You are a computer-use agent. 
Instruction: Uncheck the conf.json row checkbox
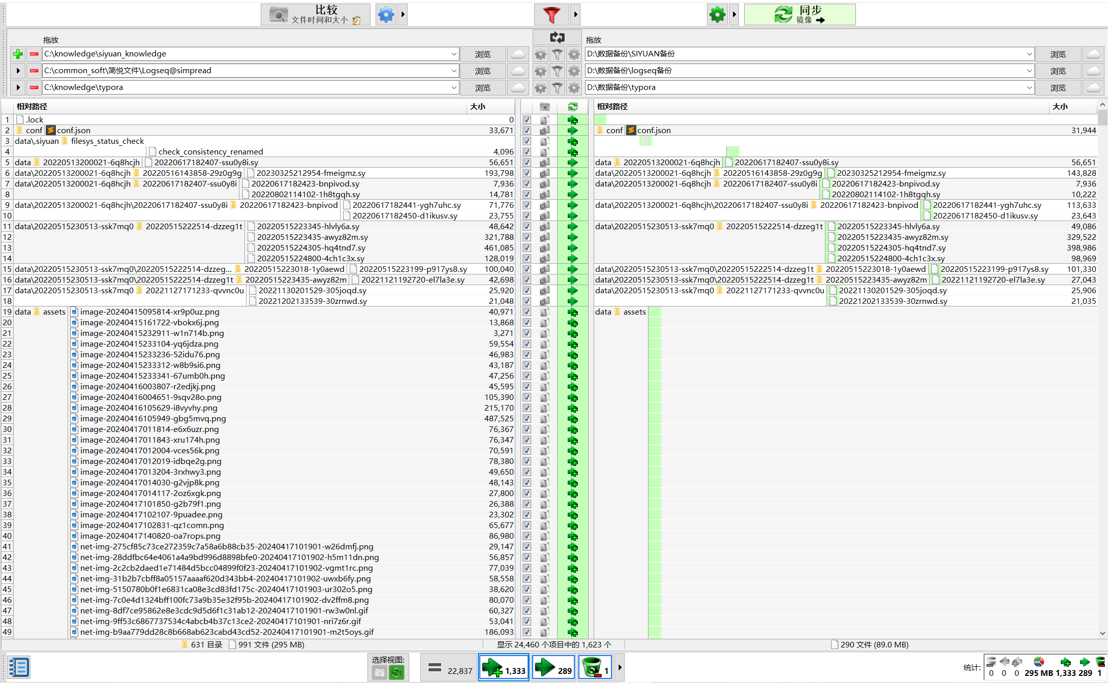point(527,131)
